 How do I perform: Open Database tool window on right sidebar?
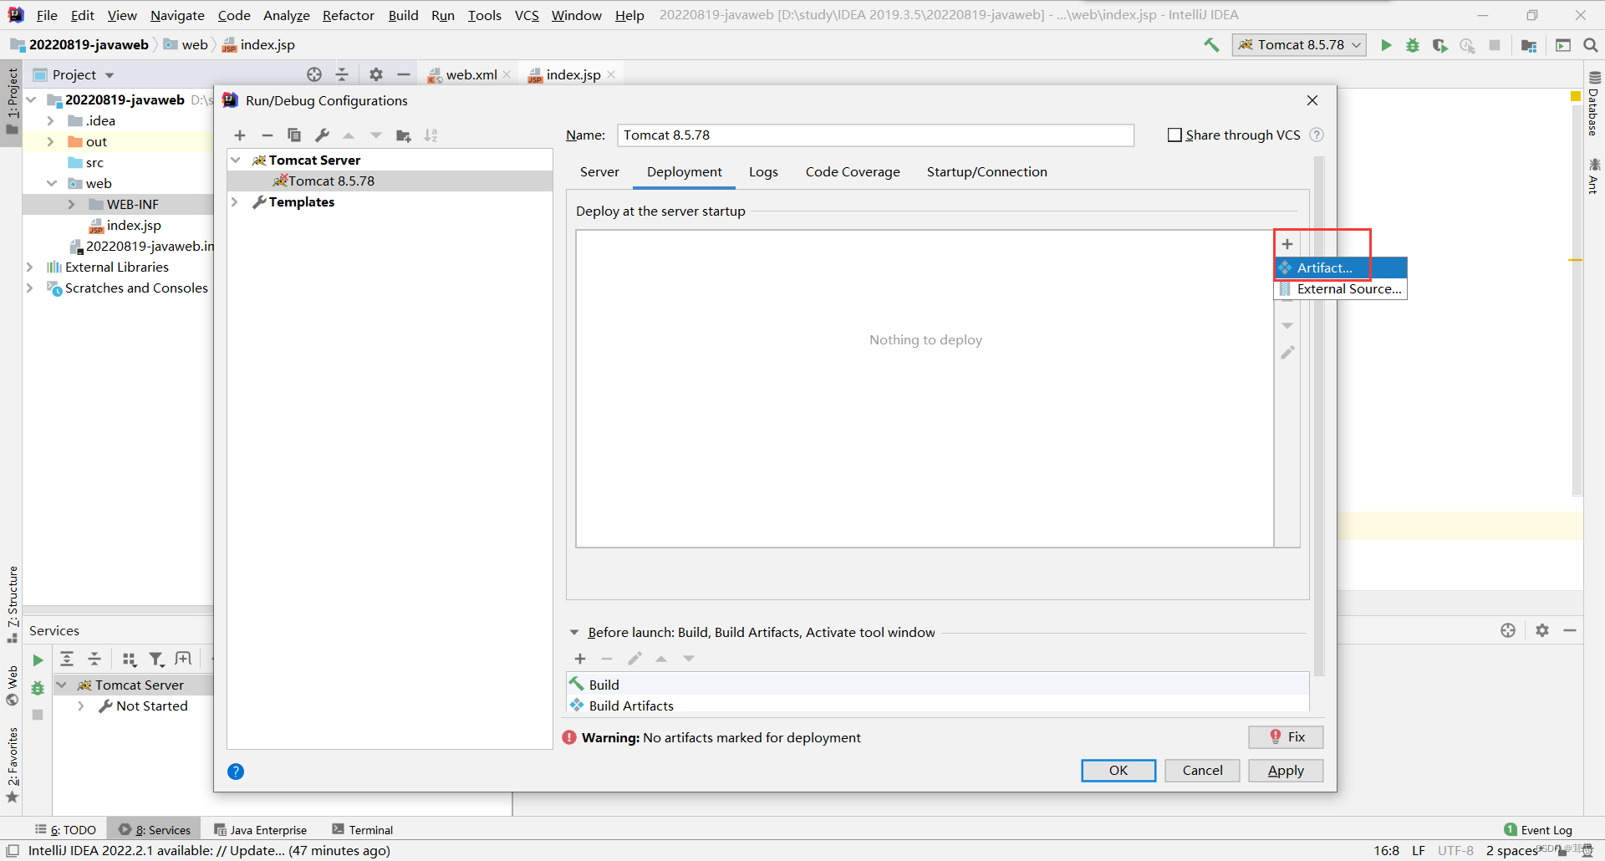[1593, 104]
